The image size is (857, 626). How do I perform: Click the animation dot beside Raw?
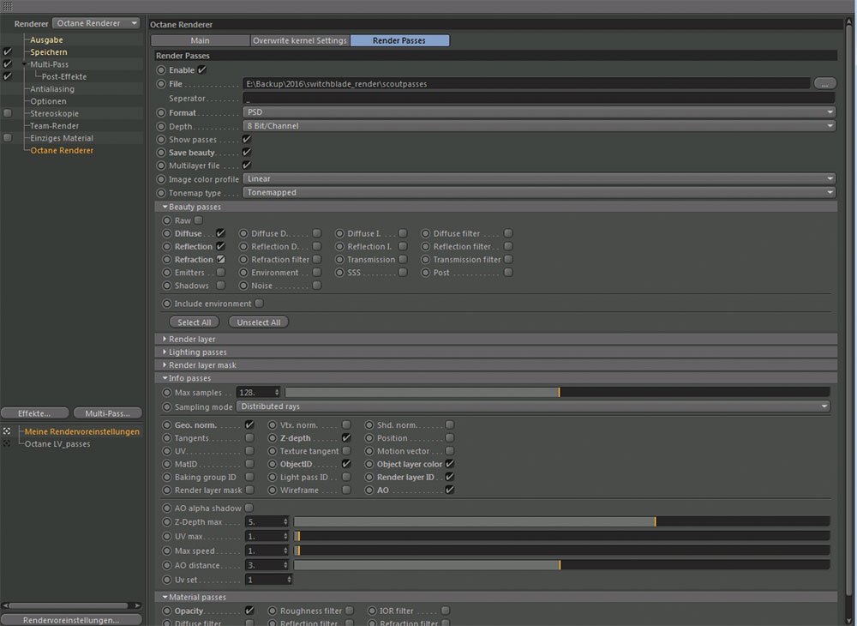click(x=167, y=220)
